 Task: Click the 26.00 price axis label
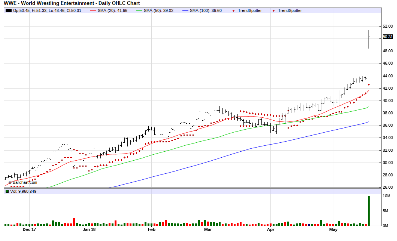(388, 188)
